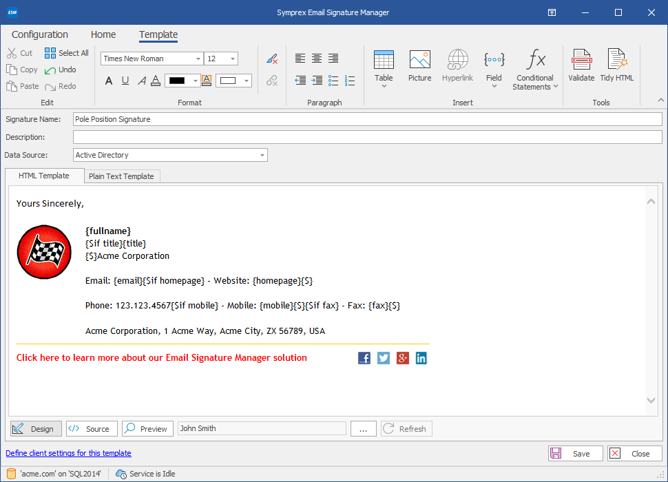The width and height of the screenshot is (668, 482).
Task: Collapse the ribbon
Action: pyautogui.click(x=660, y=100)
